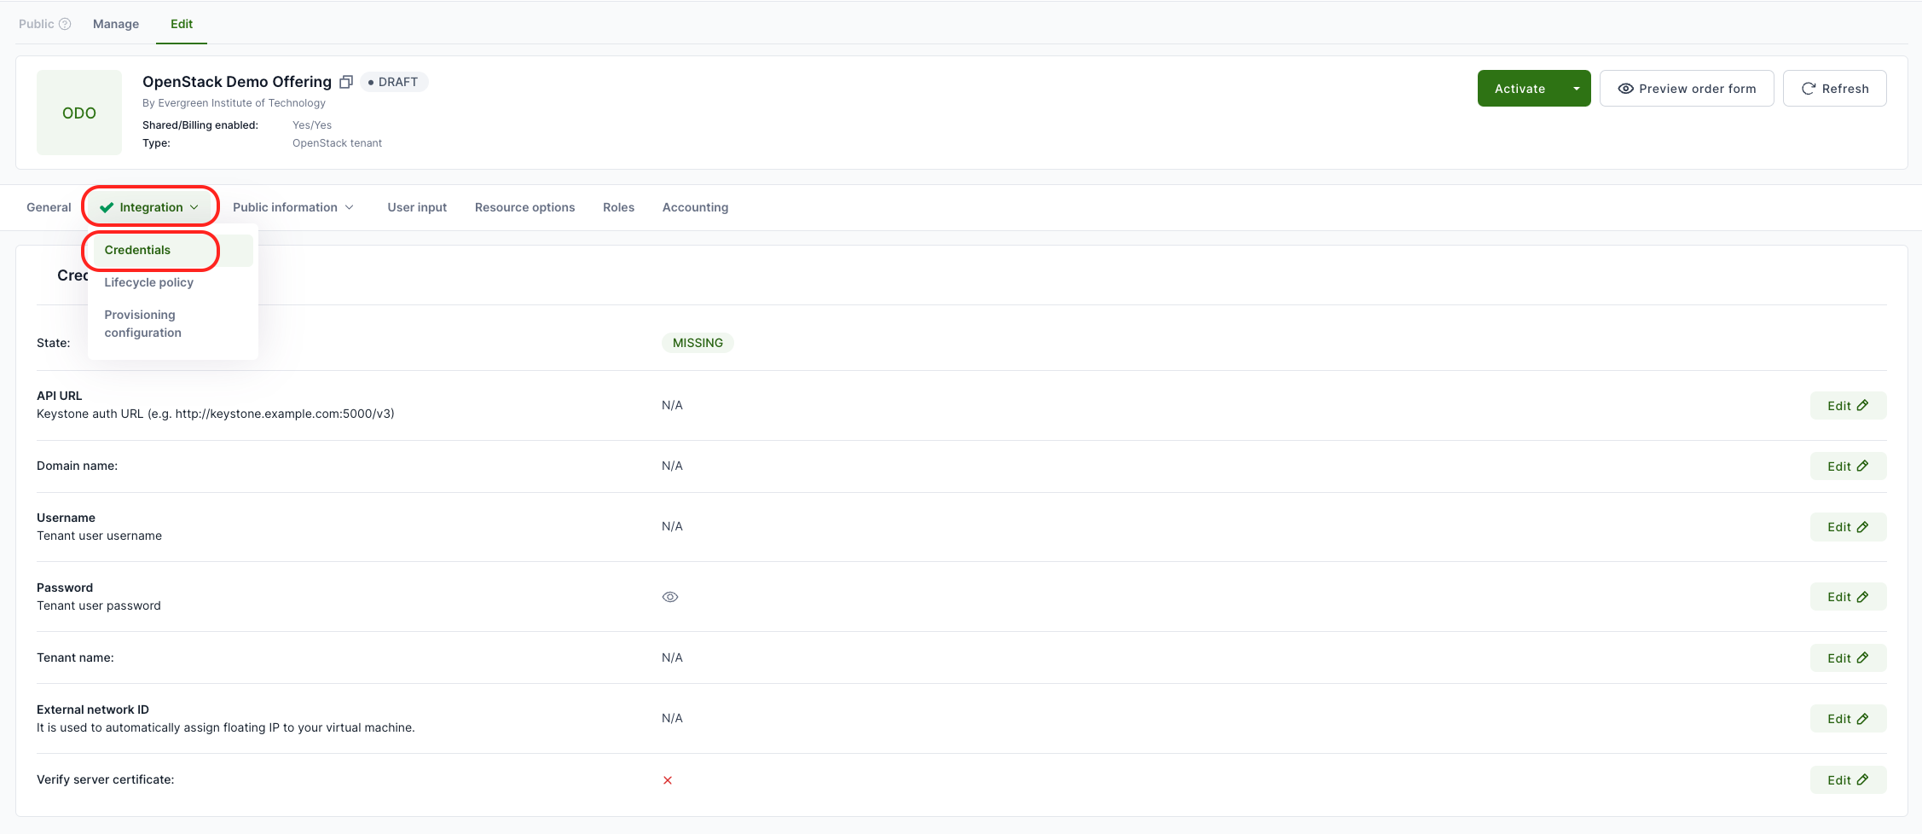The width and height of the screenshot is (1922, 834).
Task: Open the Activate button dropdown arrow
Action: click(1576, 89)
